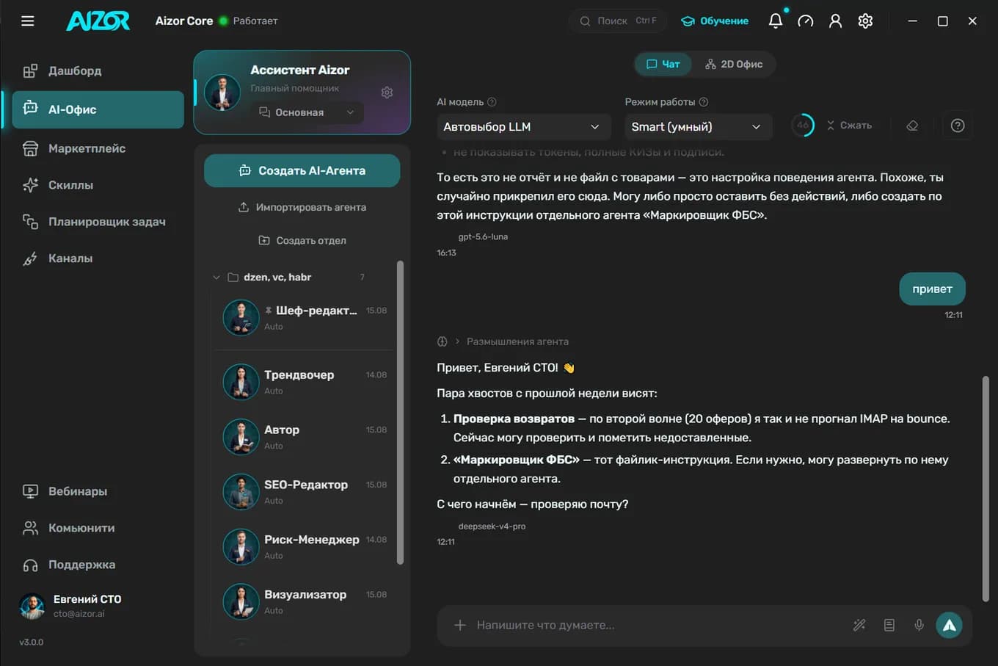Click the Обучение button
Screen dimensions: 998x666
(x=715, y=21)
